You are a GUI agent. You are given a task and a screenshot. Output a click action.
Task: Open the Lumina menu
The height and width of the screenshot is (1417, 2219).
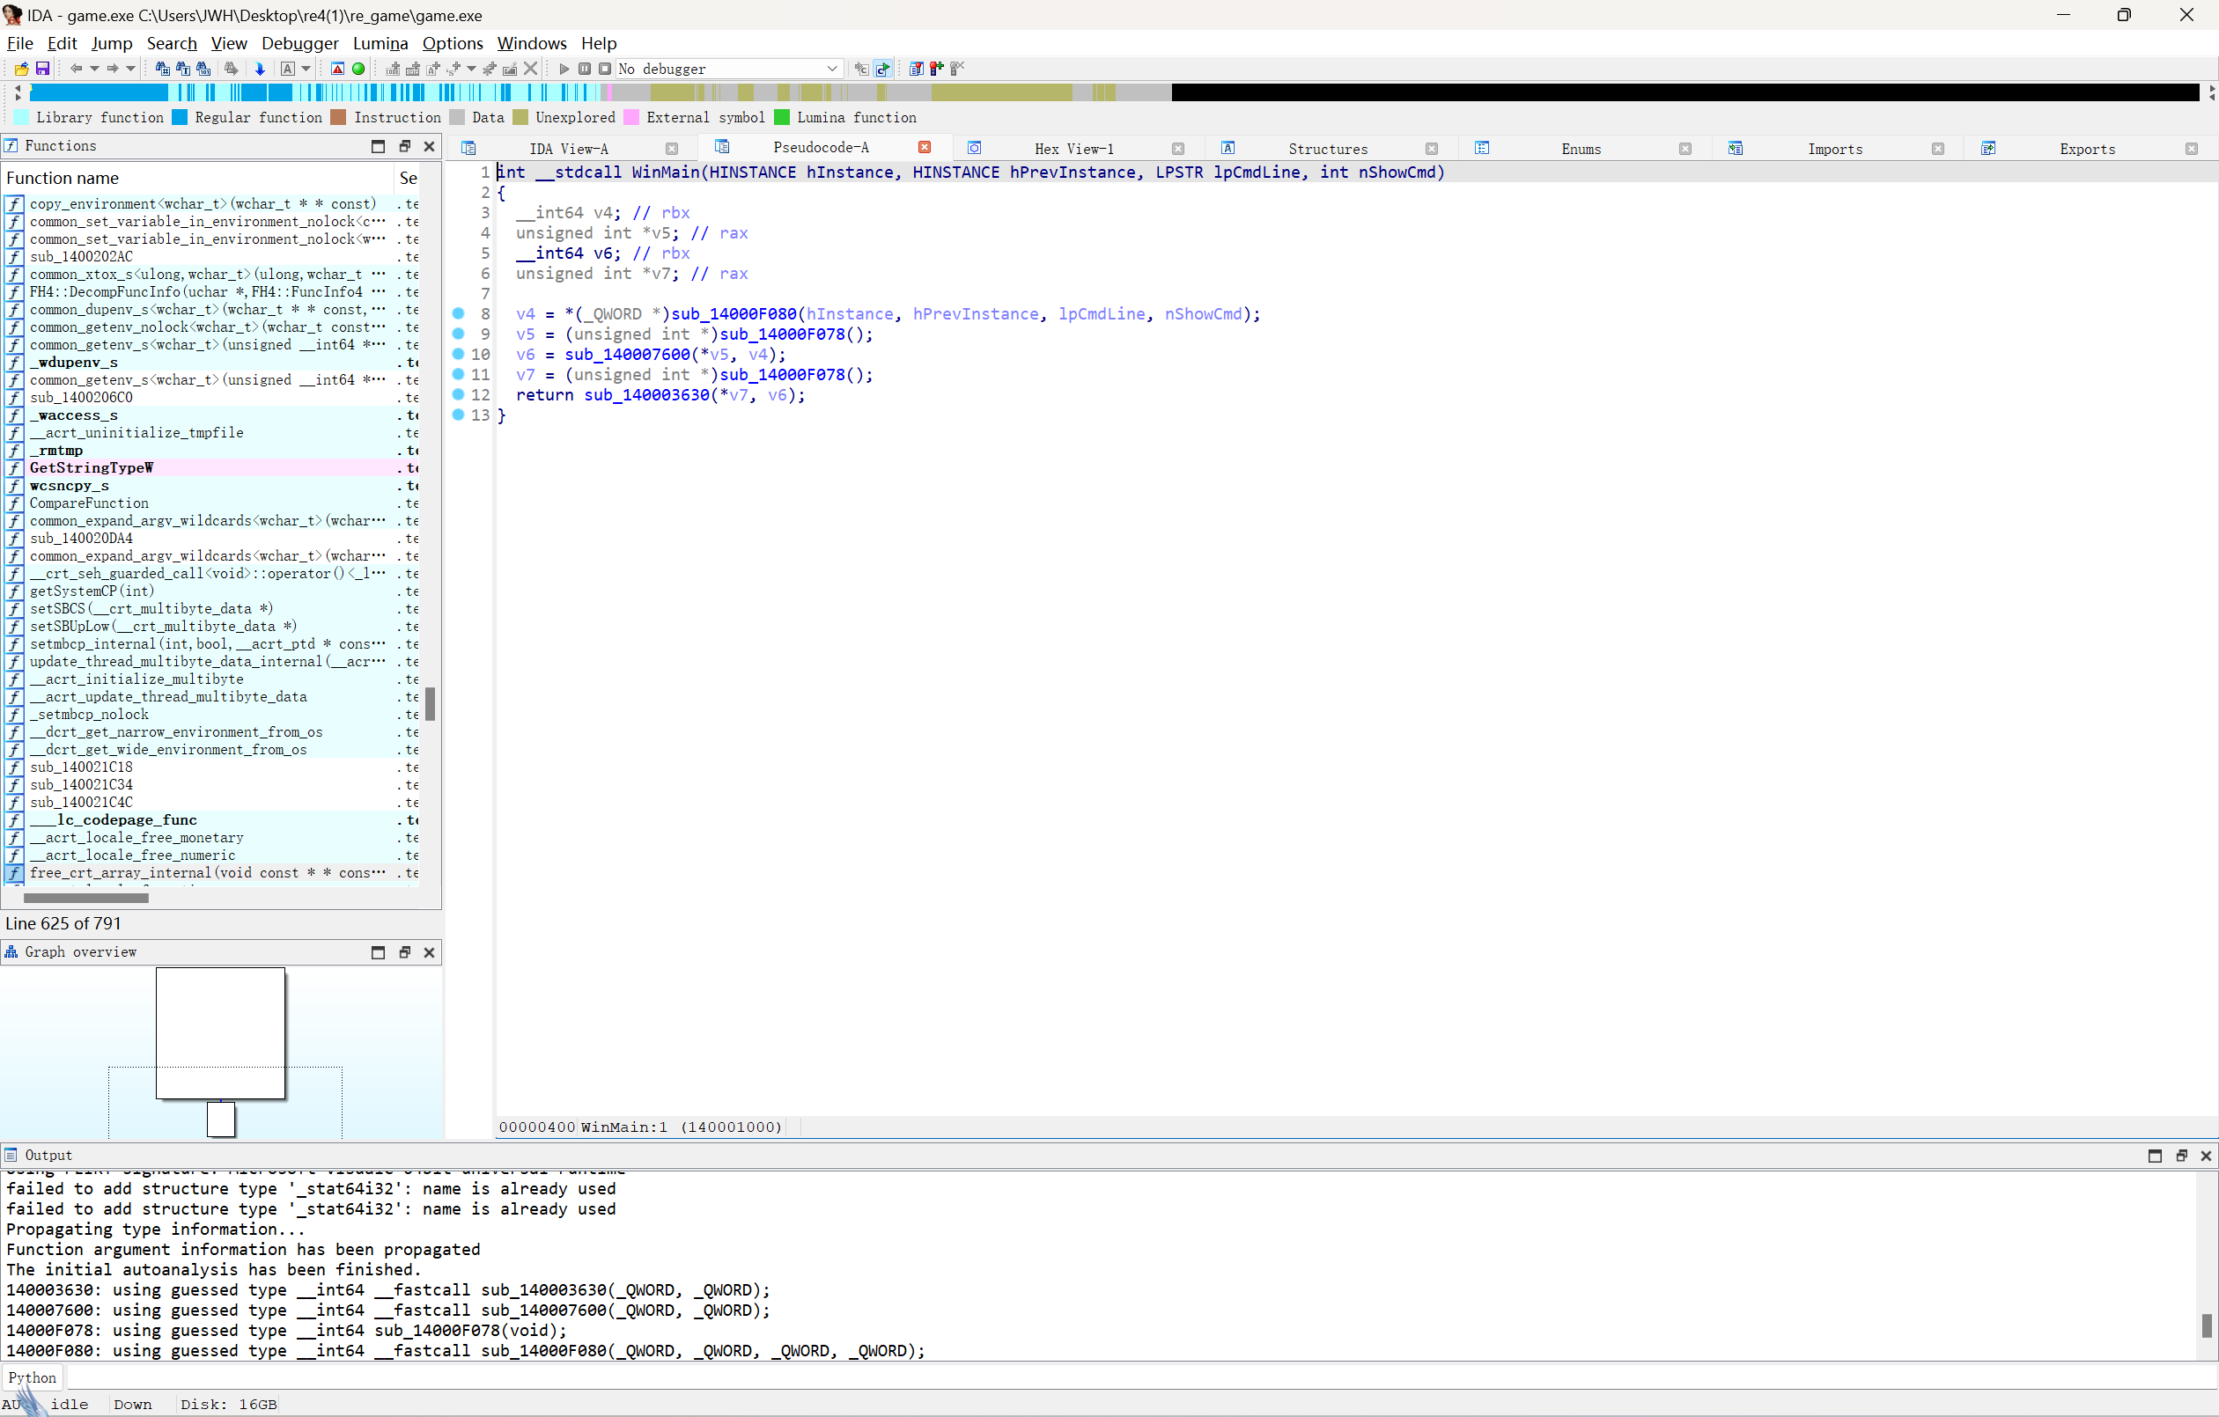click(x=380, y=43)
